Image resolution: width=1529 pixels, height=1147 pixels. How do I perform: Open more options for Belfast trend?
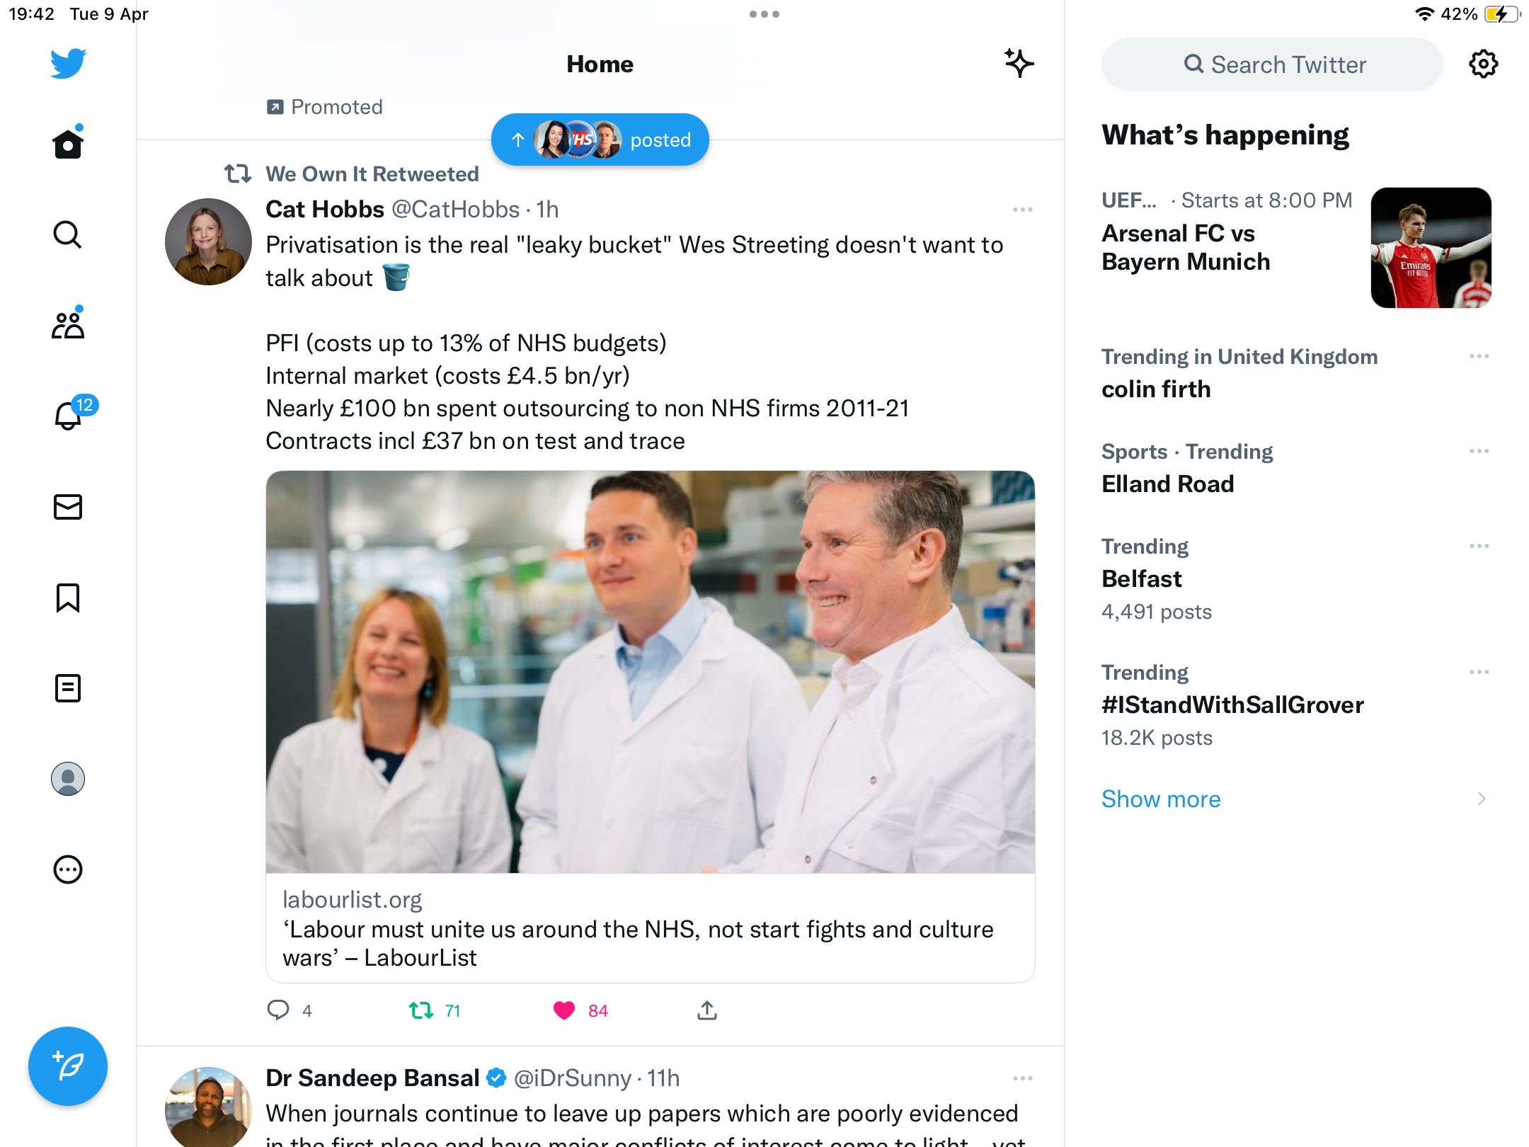(1479, 546)
